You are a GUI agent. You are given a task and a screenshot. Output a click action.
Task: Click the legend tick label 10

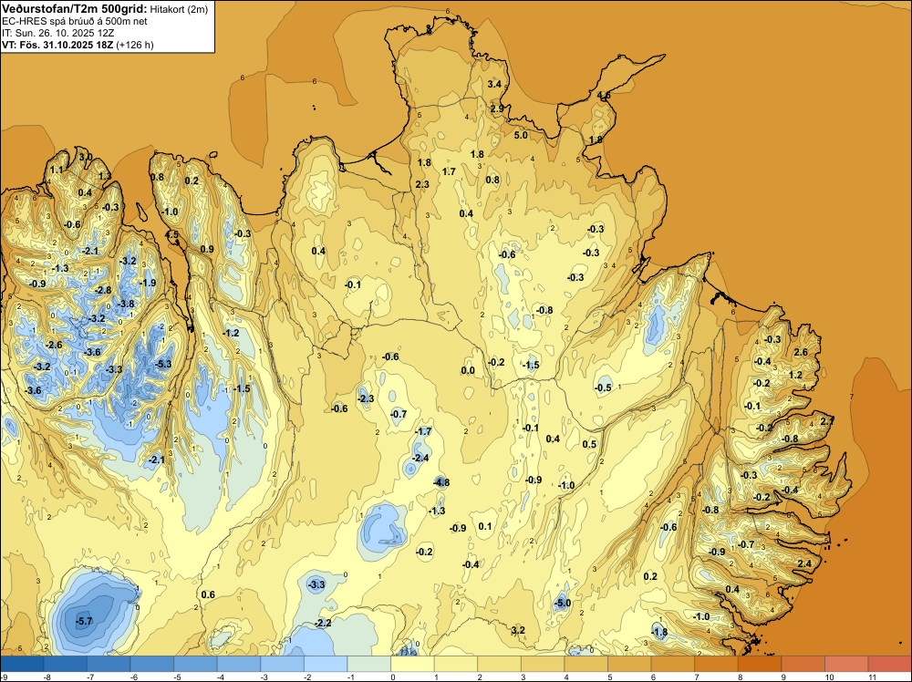[829, 677]
